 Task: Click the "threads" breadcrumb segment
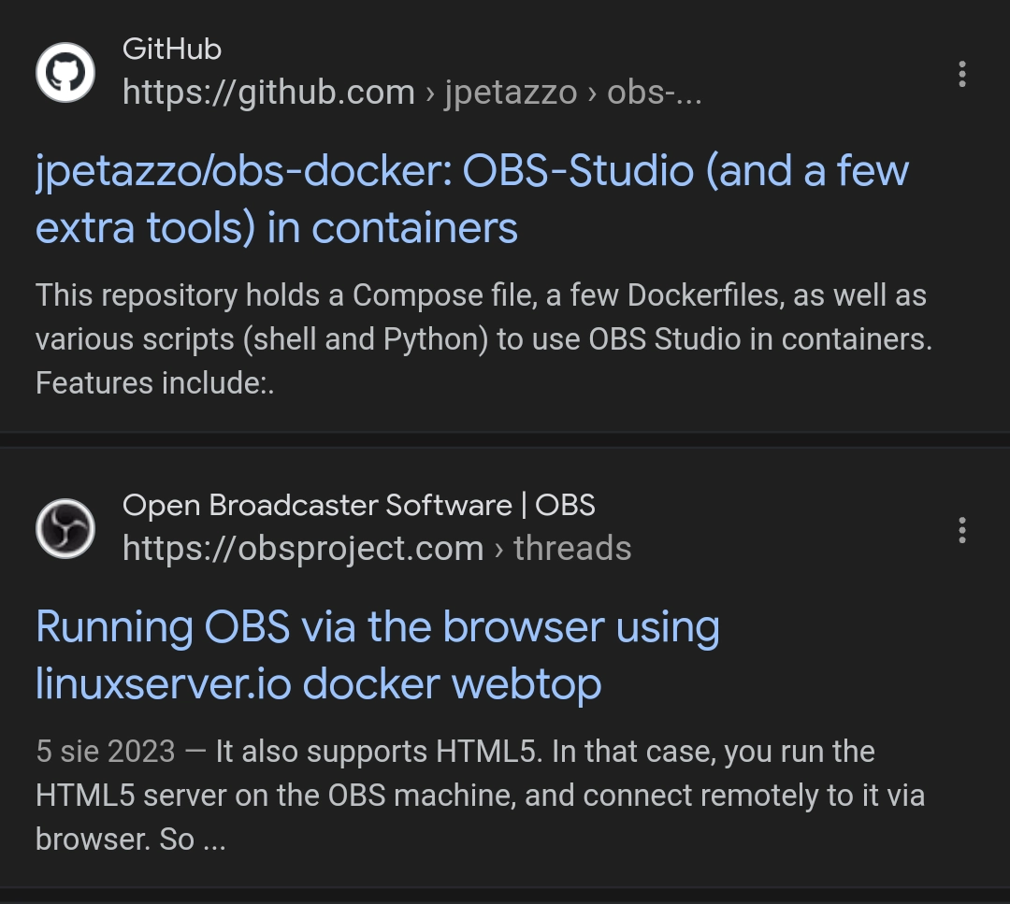[x=572, y=548]
